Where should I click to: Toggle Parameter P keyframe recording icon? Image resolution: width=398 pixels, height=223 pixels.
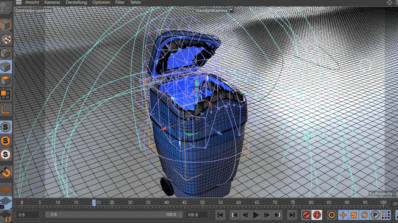pos(375,215)
